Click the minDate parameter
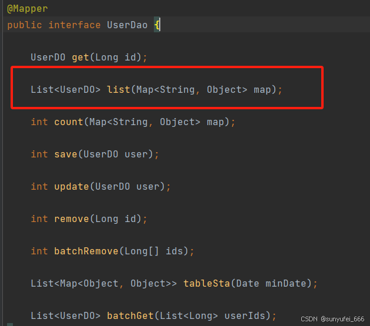 point(286,284)
